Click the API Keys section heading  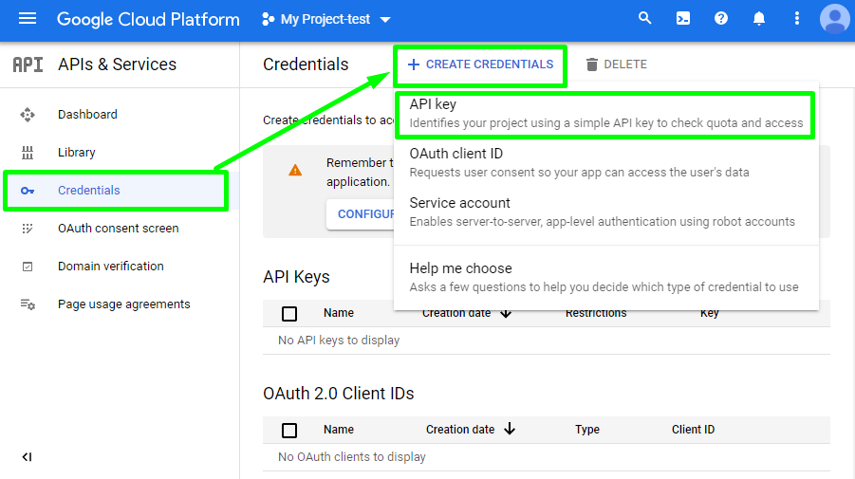pos(296,277)
